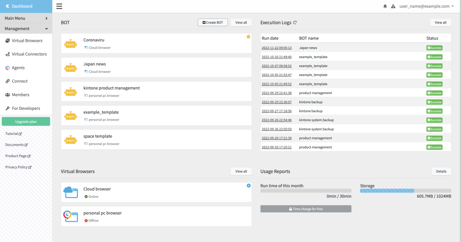
Task: Refresh the Execution Logs with reload icon
Action: tap(295, 22)
